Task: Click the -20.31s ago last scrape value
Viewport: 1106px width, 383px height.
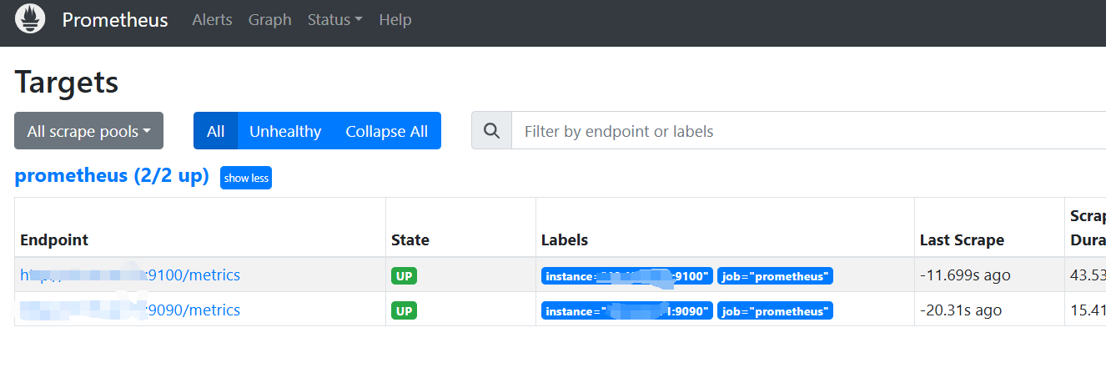Action: pyautogui.click(x=961, y=310)
